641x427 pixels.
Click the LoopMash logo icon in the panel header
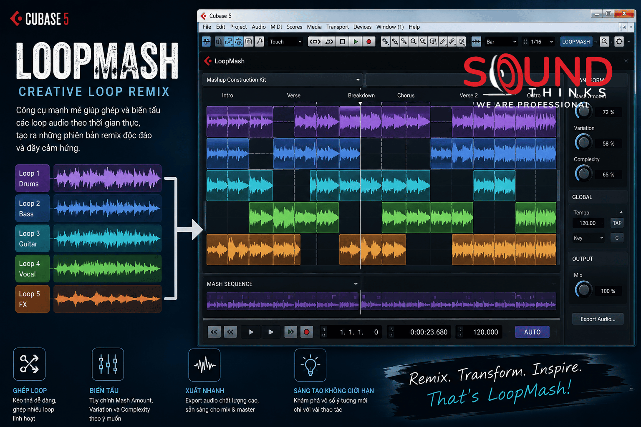click(x=208, y=61)
